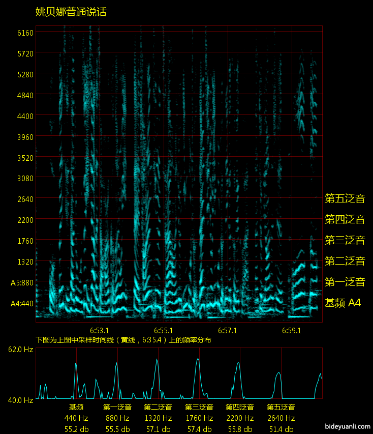Click the sampling timeline caption text
373x434 pixels.
123,340
